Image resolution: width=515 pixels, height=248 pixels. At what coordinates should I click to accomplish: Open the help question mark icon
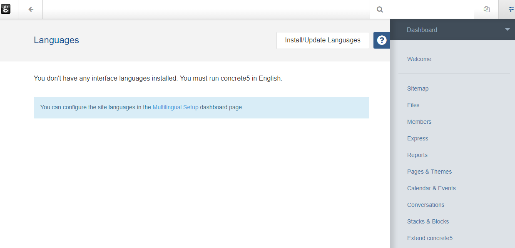tap(382, 40)
